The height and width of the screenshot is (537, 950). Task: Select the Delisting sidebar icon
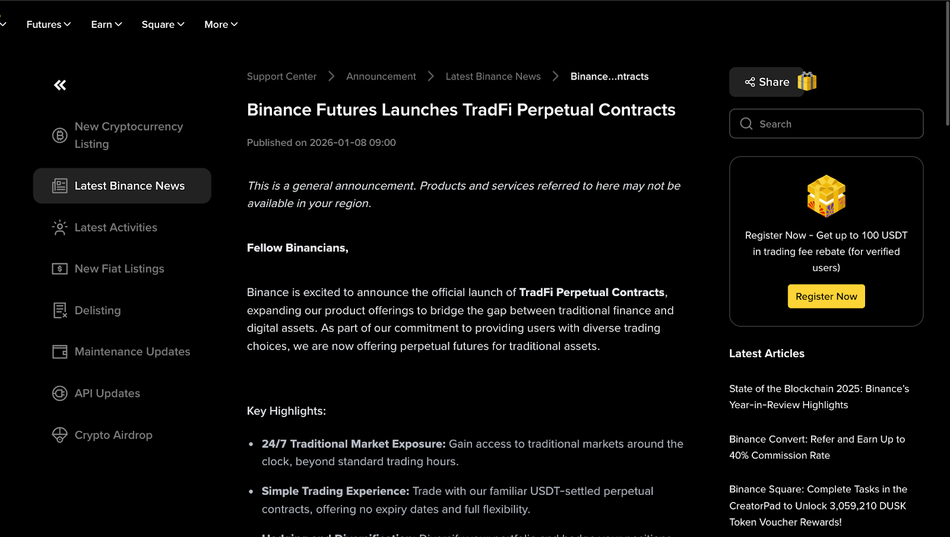(x=59, y=310)
